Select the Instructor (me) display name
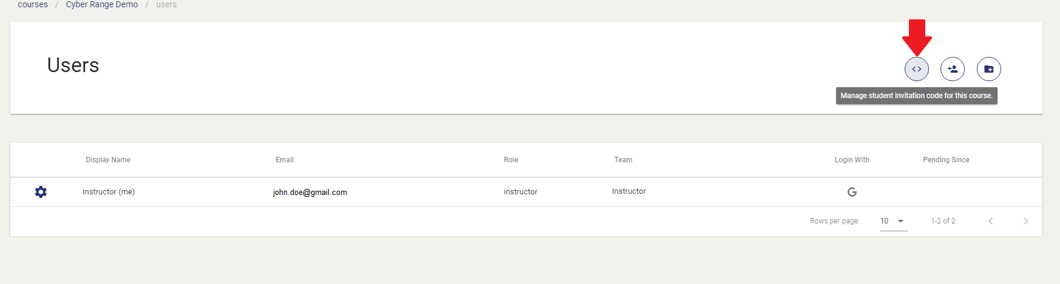 click(109, 192)
